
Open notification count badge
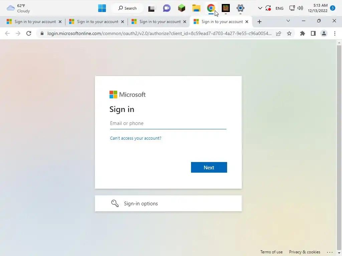333,8
